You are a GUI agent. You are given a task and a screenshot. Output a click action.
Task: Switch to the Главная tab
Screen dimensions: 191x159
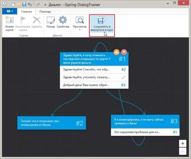click(26, 11)
